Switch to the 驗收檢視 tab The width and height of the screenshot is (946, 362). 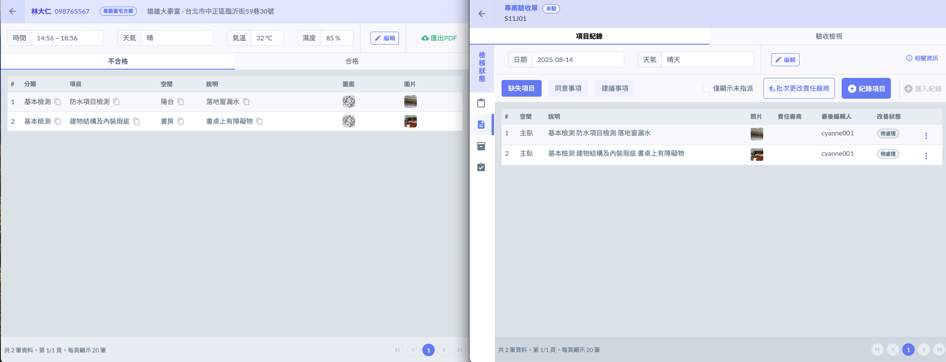pos(828,36)
